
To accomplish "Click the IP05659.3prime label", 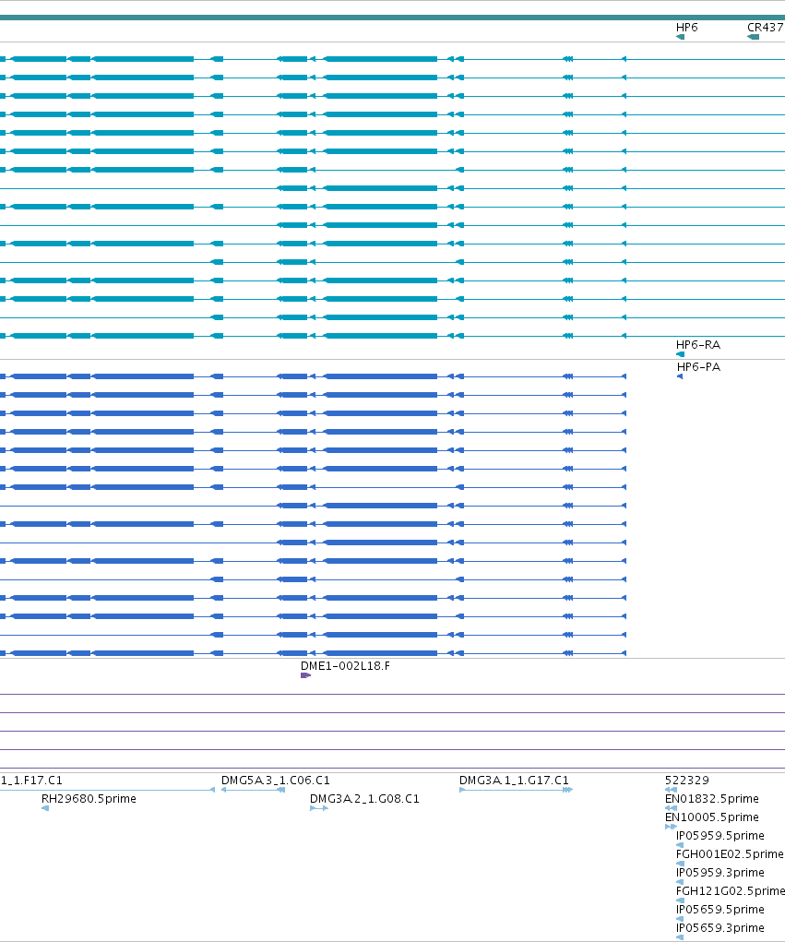I will pyautogui.click(x=720, y=927).
